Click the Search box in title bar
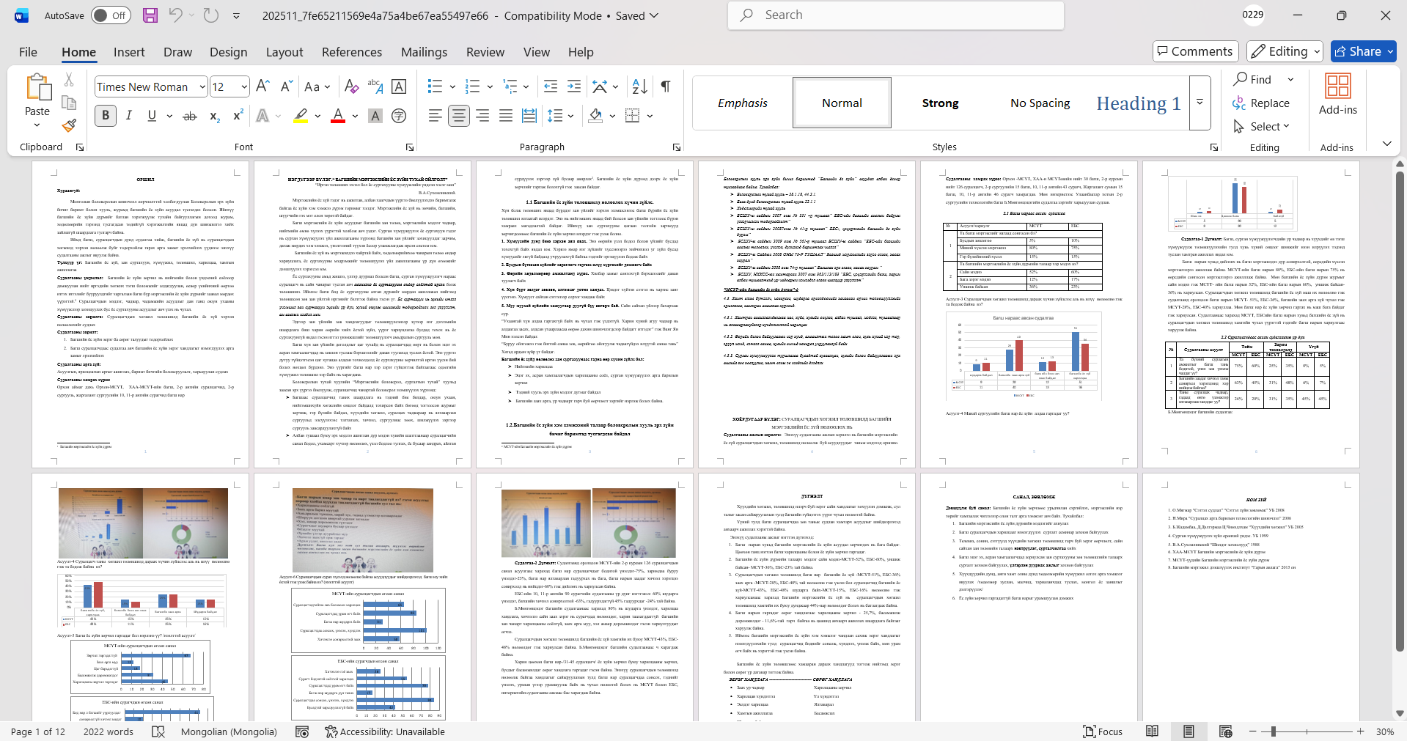 [895, 15]
